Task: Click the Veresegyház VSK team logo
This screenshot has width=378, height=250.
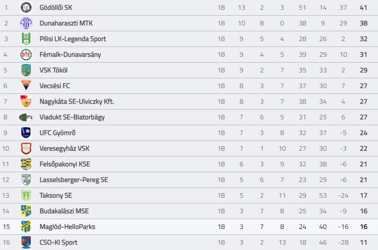Action: coord(26,148)
